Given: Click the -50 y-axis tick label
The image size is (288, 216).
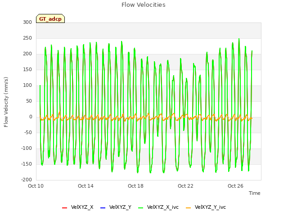Looking at the screenshot, I should pos(28,133).
